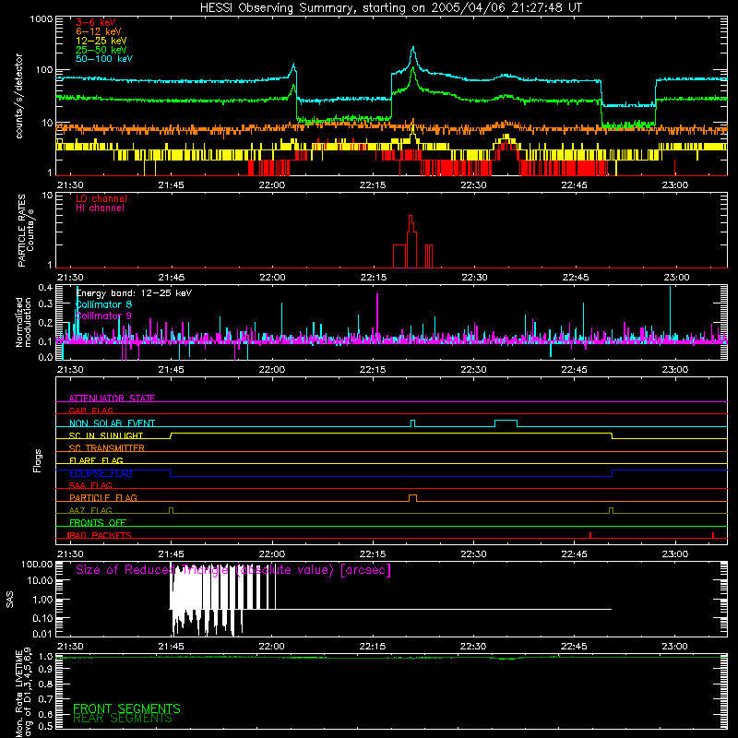Select the Collimator 9 legend label

point(104,315)
